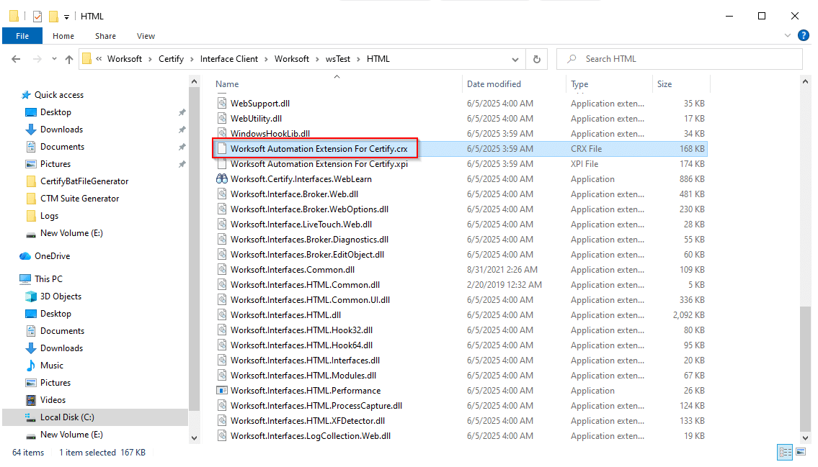Select This PC in navigation pane
The width and height of the screenshot is (818, 467).
tap(48, 278)
